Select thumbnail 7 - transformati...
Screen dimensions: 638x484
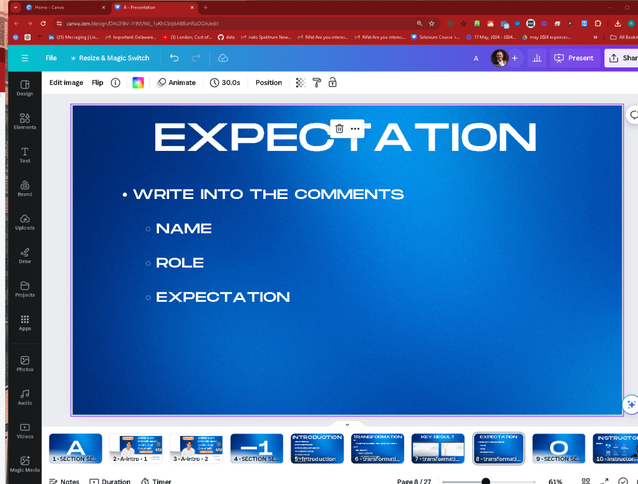point(438,448)
